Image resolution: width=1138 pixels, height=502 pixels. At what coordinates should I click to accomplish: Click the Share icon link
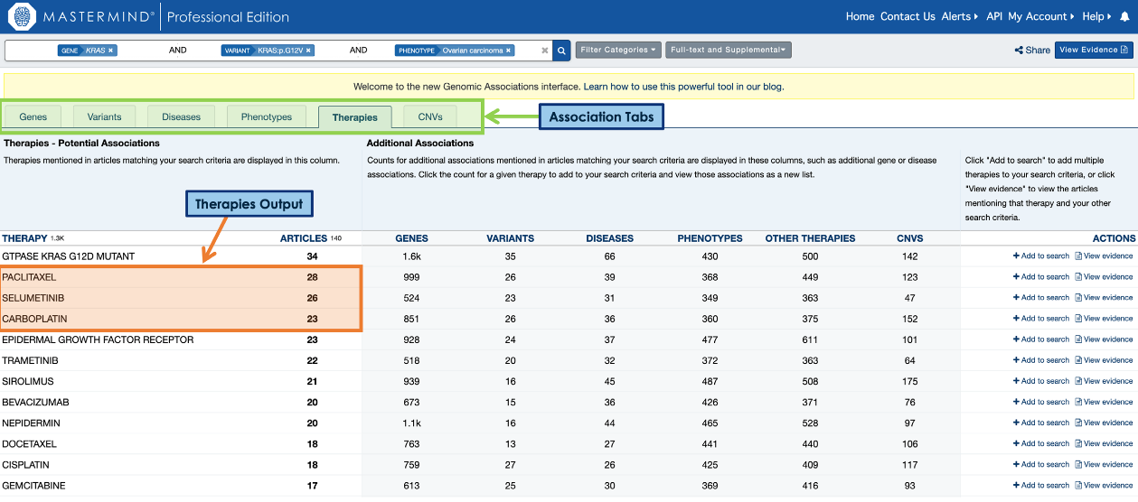(x=1032, y=51)
